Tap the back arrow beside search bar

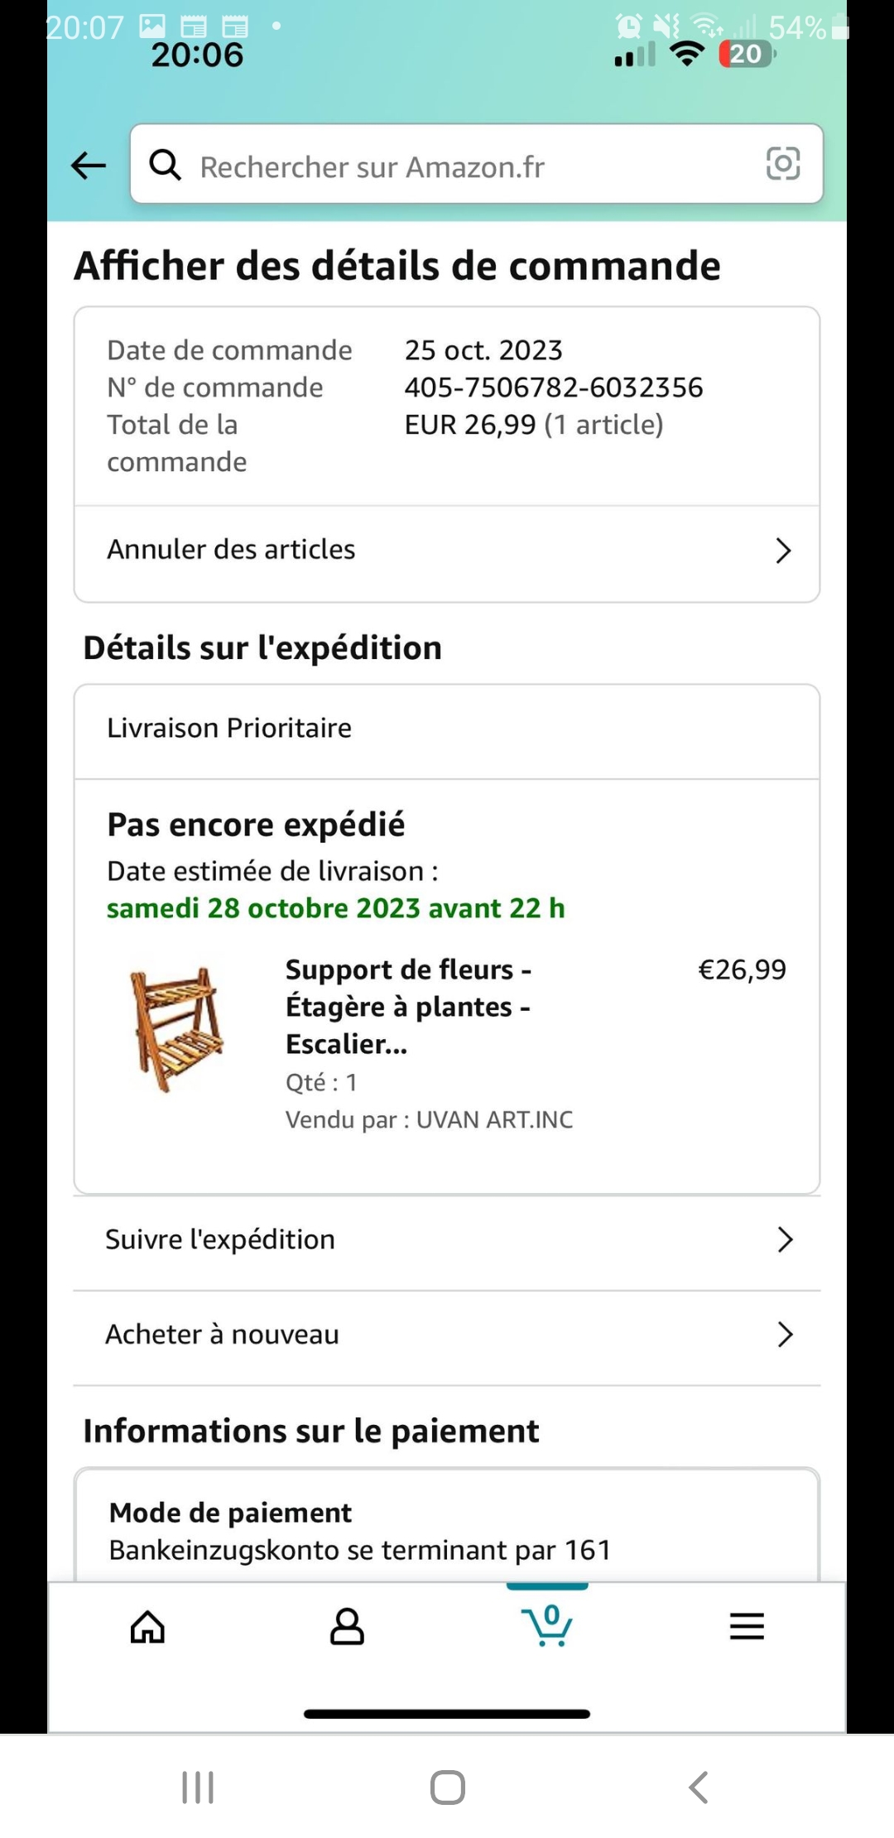pos(89,166)
